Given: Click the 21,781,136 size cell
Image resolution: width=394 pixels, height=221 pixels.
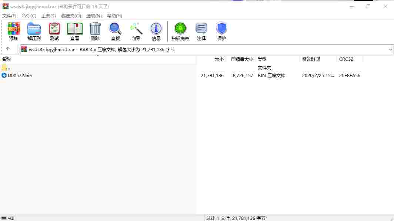Looking at the screenshot, I should click(x=212, y=76).
